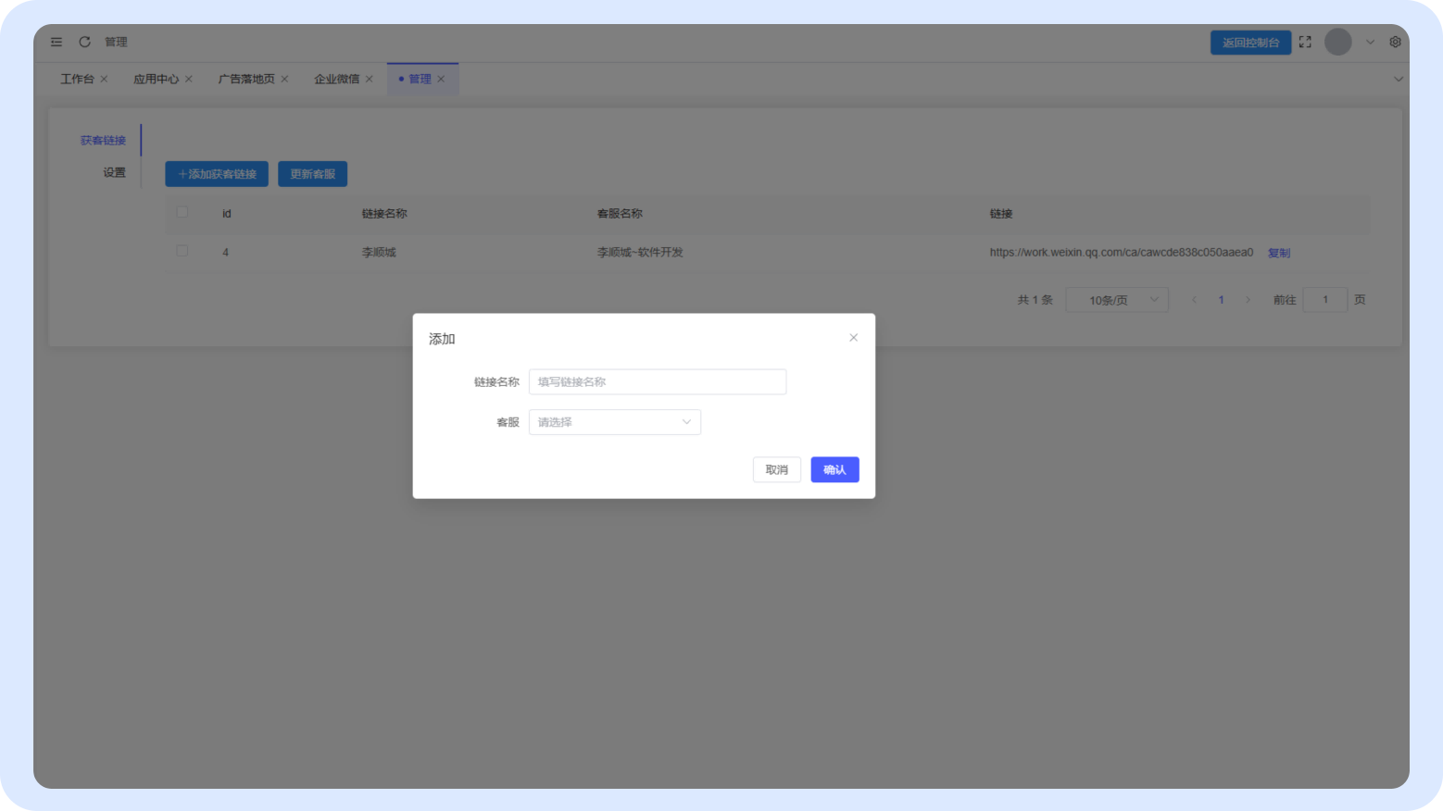
Task: Open the user account dropdown arrow
Action: pyautogui.click(x=1370, y=42)
